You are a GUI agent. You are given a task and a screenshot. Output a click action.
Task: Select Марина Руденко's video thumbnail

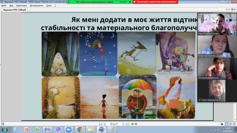click(217, 46)
